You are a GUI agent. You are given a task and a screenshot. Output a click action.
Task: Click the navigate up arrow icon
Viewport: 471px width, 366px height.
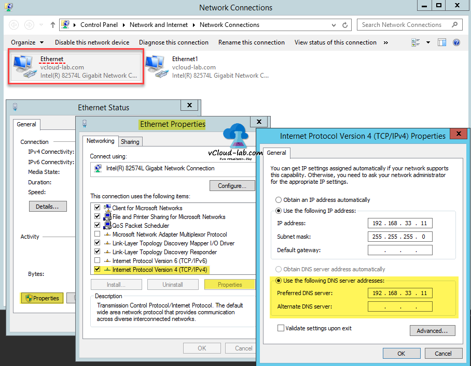52,24
